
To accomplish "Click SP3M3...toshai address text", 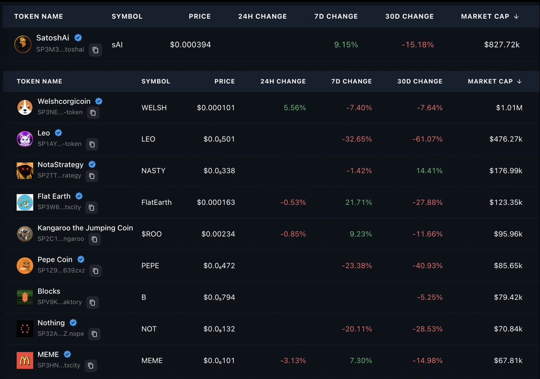I will click(x=60, y=49).
